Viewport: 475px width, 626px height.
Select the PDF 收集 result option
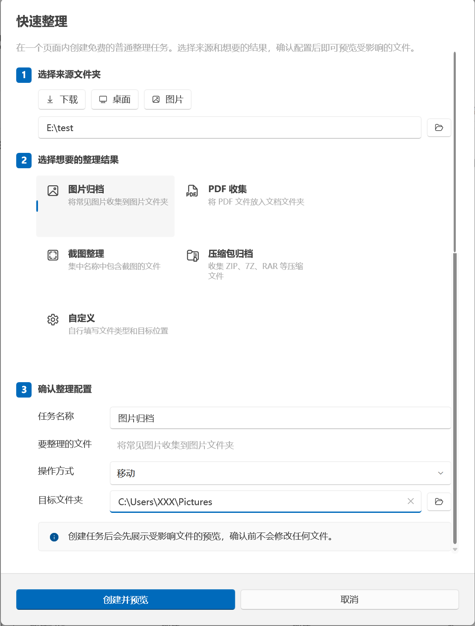(x=245, y=206)
